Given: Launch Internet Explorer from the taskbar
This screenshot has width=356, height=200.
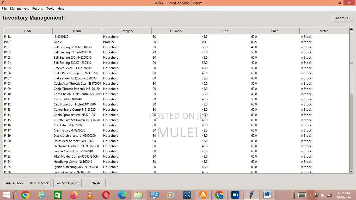Looking at the screenshot, I should point(41,195).
